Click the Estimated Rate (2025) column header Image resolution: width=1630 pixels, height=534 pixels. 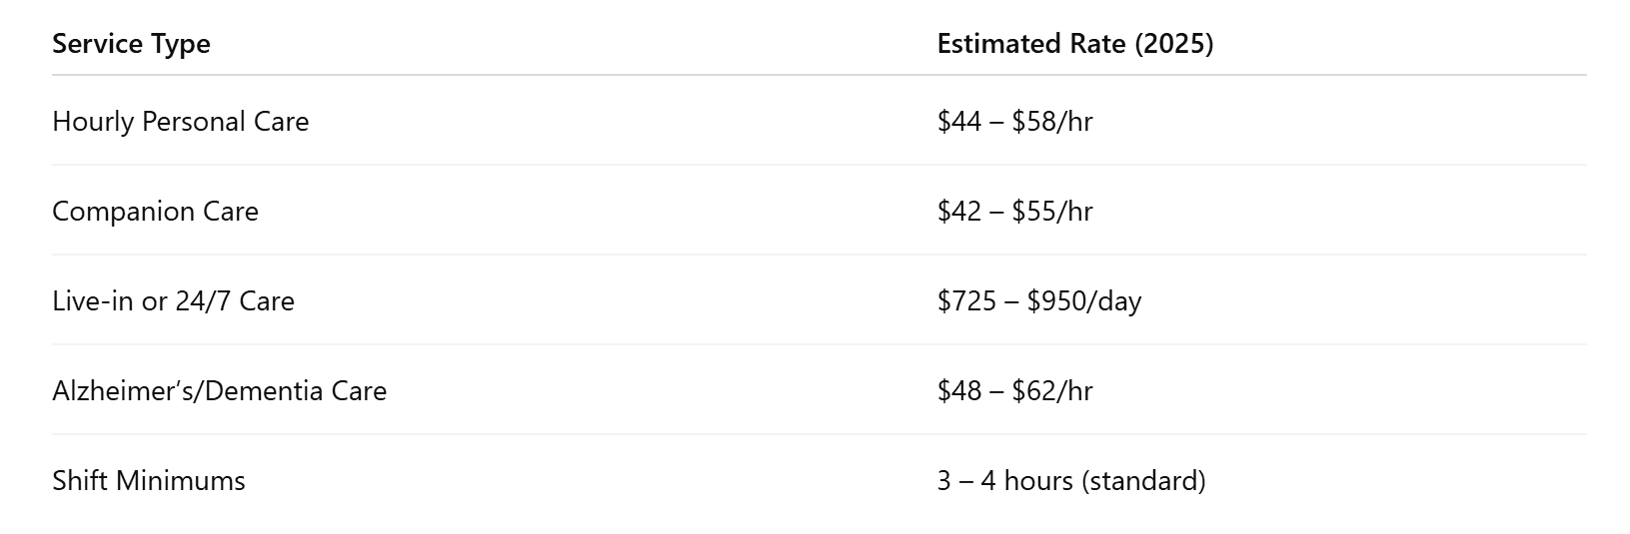click(x=1075, y=44)
